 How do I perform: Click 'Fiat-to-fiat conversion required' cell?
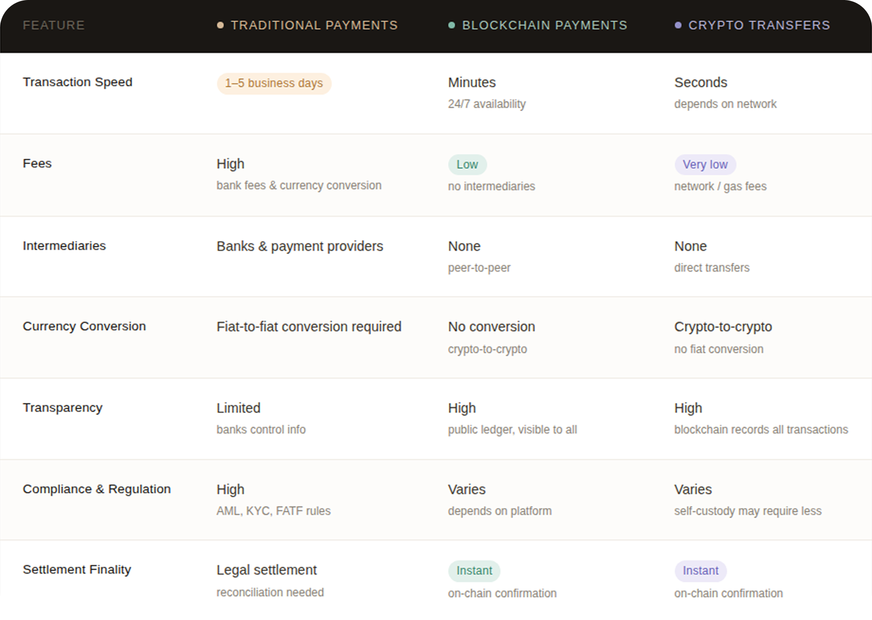309,327
